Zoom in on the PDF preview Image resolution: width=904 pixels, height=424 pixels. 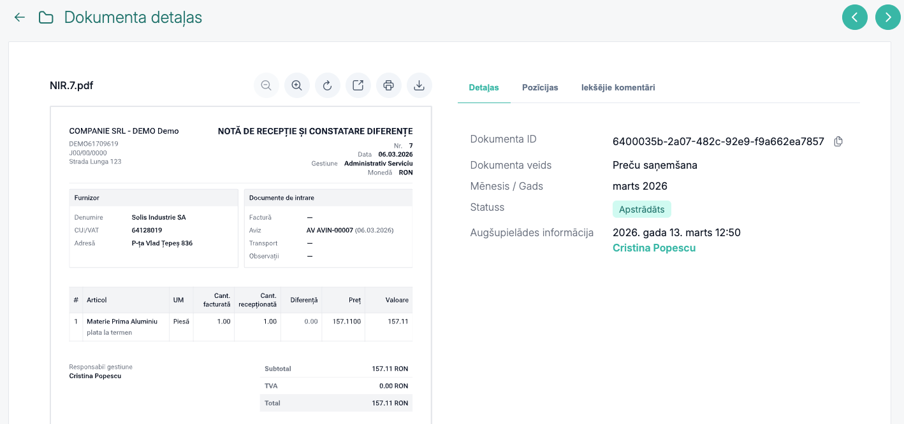point(297,85)
